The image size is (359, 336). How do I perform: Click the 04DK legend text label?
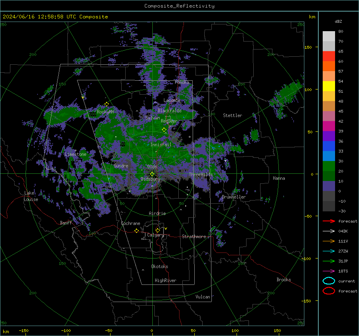343,231
